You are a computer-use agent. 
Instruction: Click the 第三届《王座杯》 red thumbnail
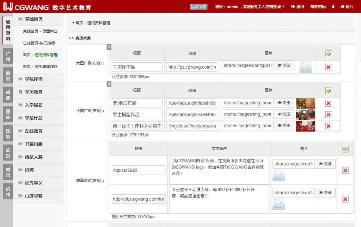point(306,126)
